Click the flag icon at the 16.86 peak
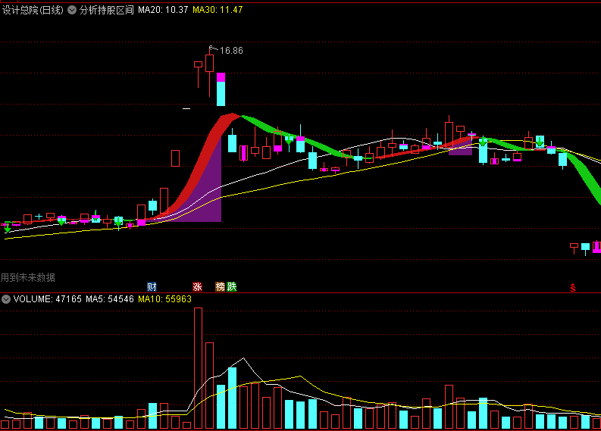The width and height of the screenshot is (601, 431). (x=212, y=48)
